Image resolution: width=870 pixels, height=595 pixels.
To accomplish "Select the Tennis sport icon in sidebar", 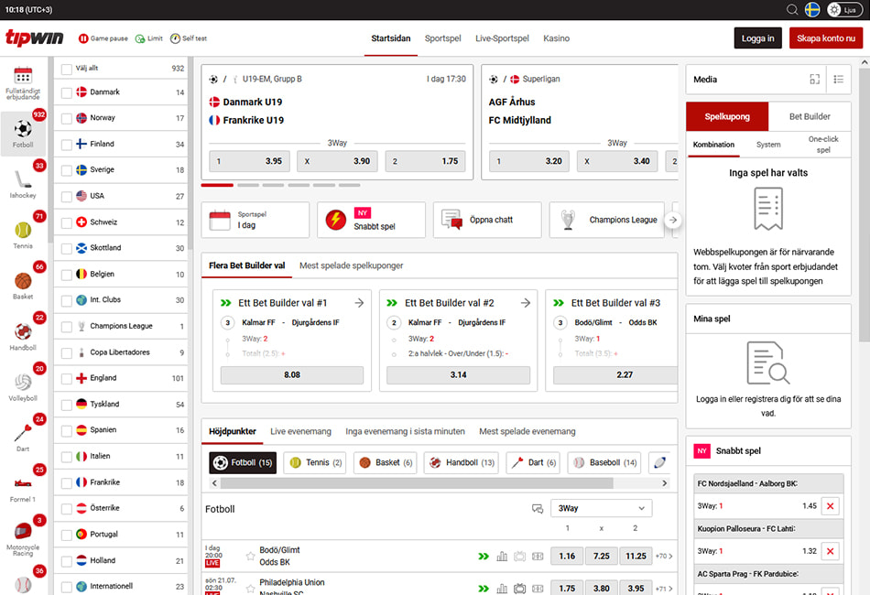I will (x=23, y=234).
